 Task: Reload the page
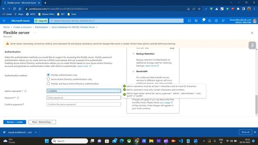pos(15,9)
